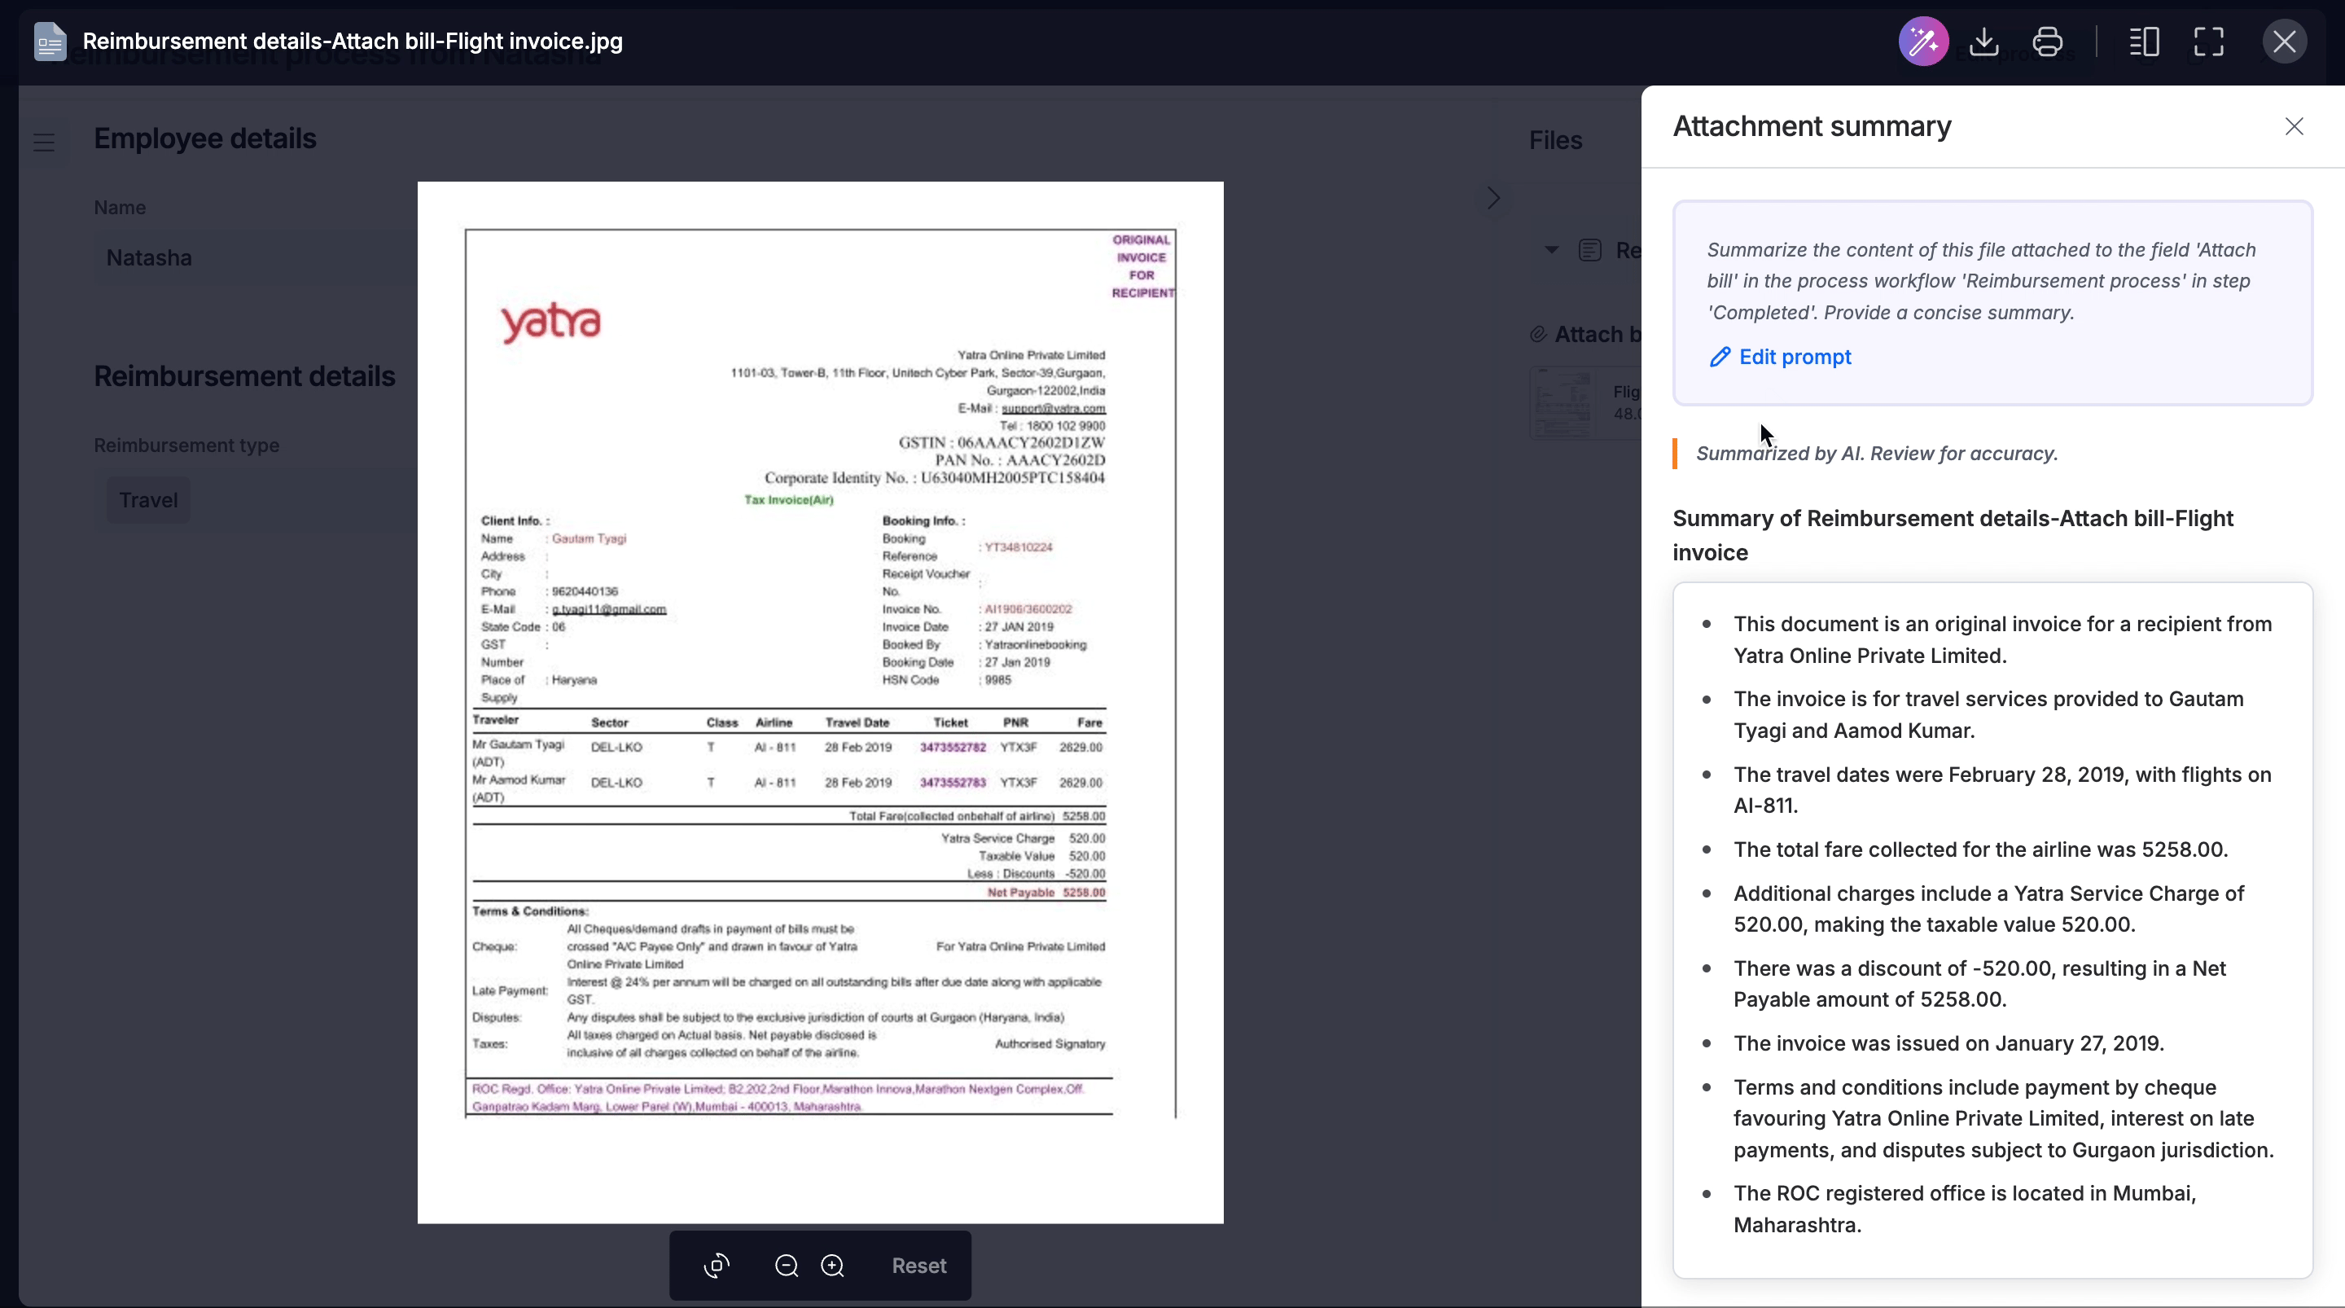Close the Attachment summary panel
The image size is (2345, 1308).
(2293, 126)
